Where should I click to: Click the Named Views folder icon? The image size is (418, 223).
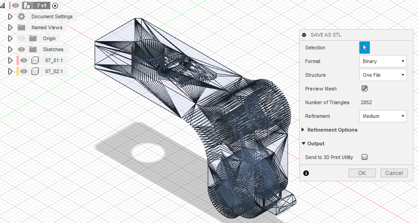21,27
